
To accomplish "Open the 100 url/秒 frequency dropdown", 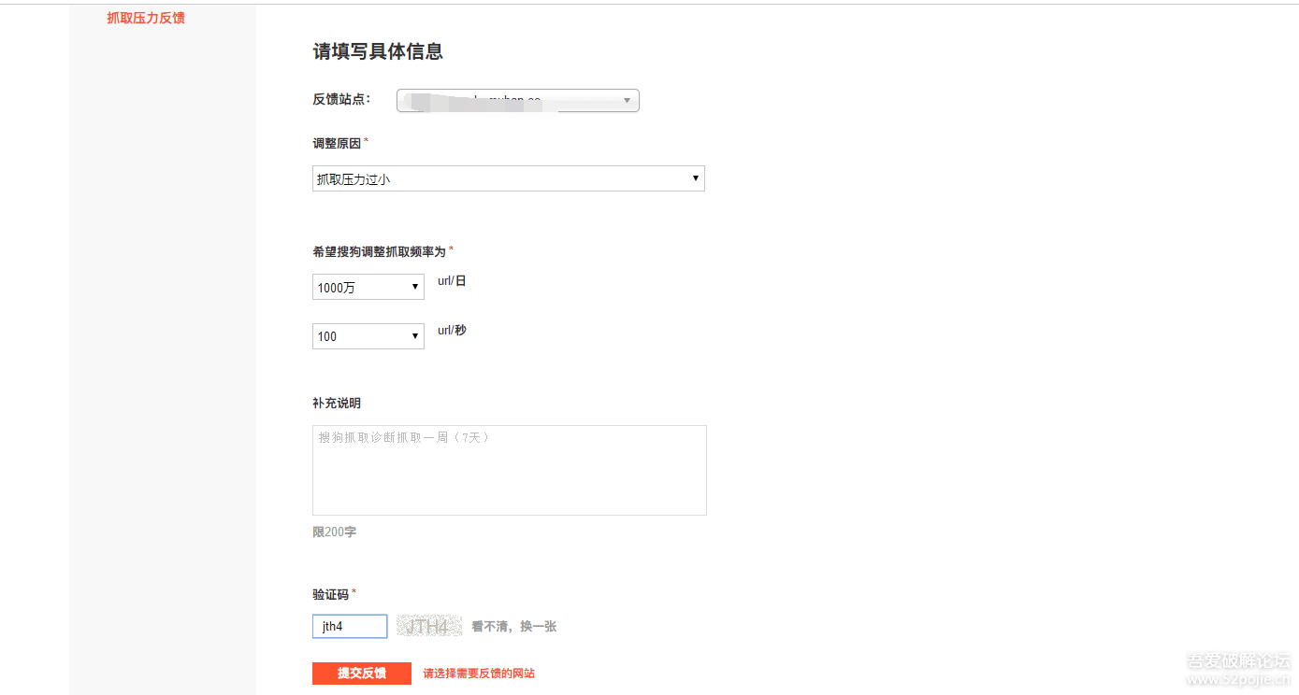I will 368,336.
